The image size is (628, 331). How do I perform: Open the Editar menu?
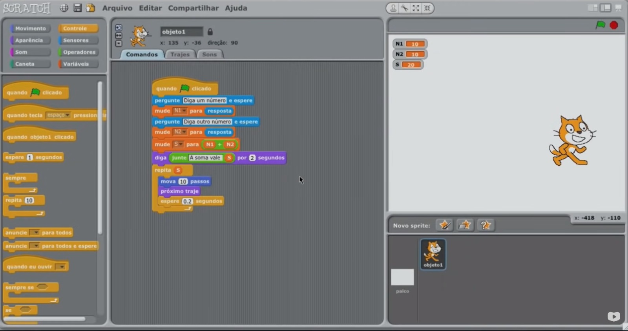tap(150, 8)
